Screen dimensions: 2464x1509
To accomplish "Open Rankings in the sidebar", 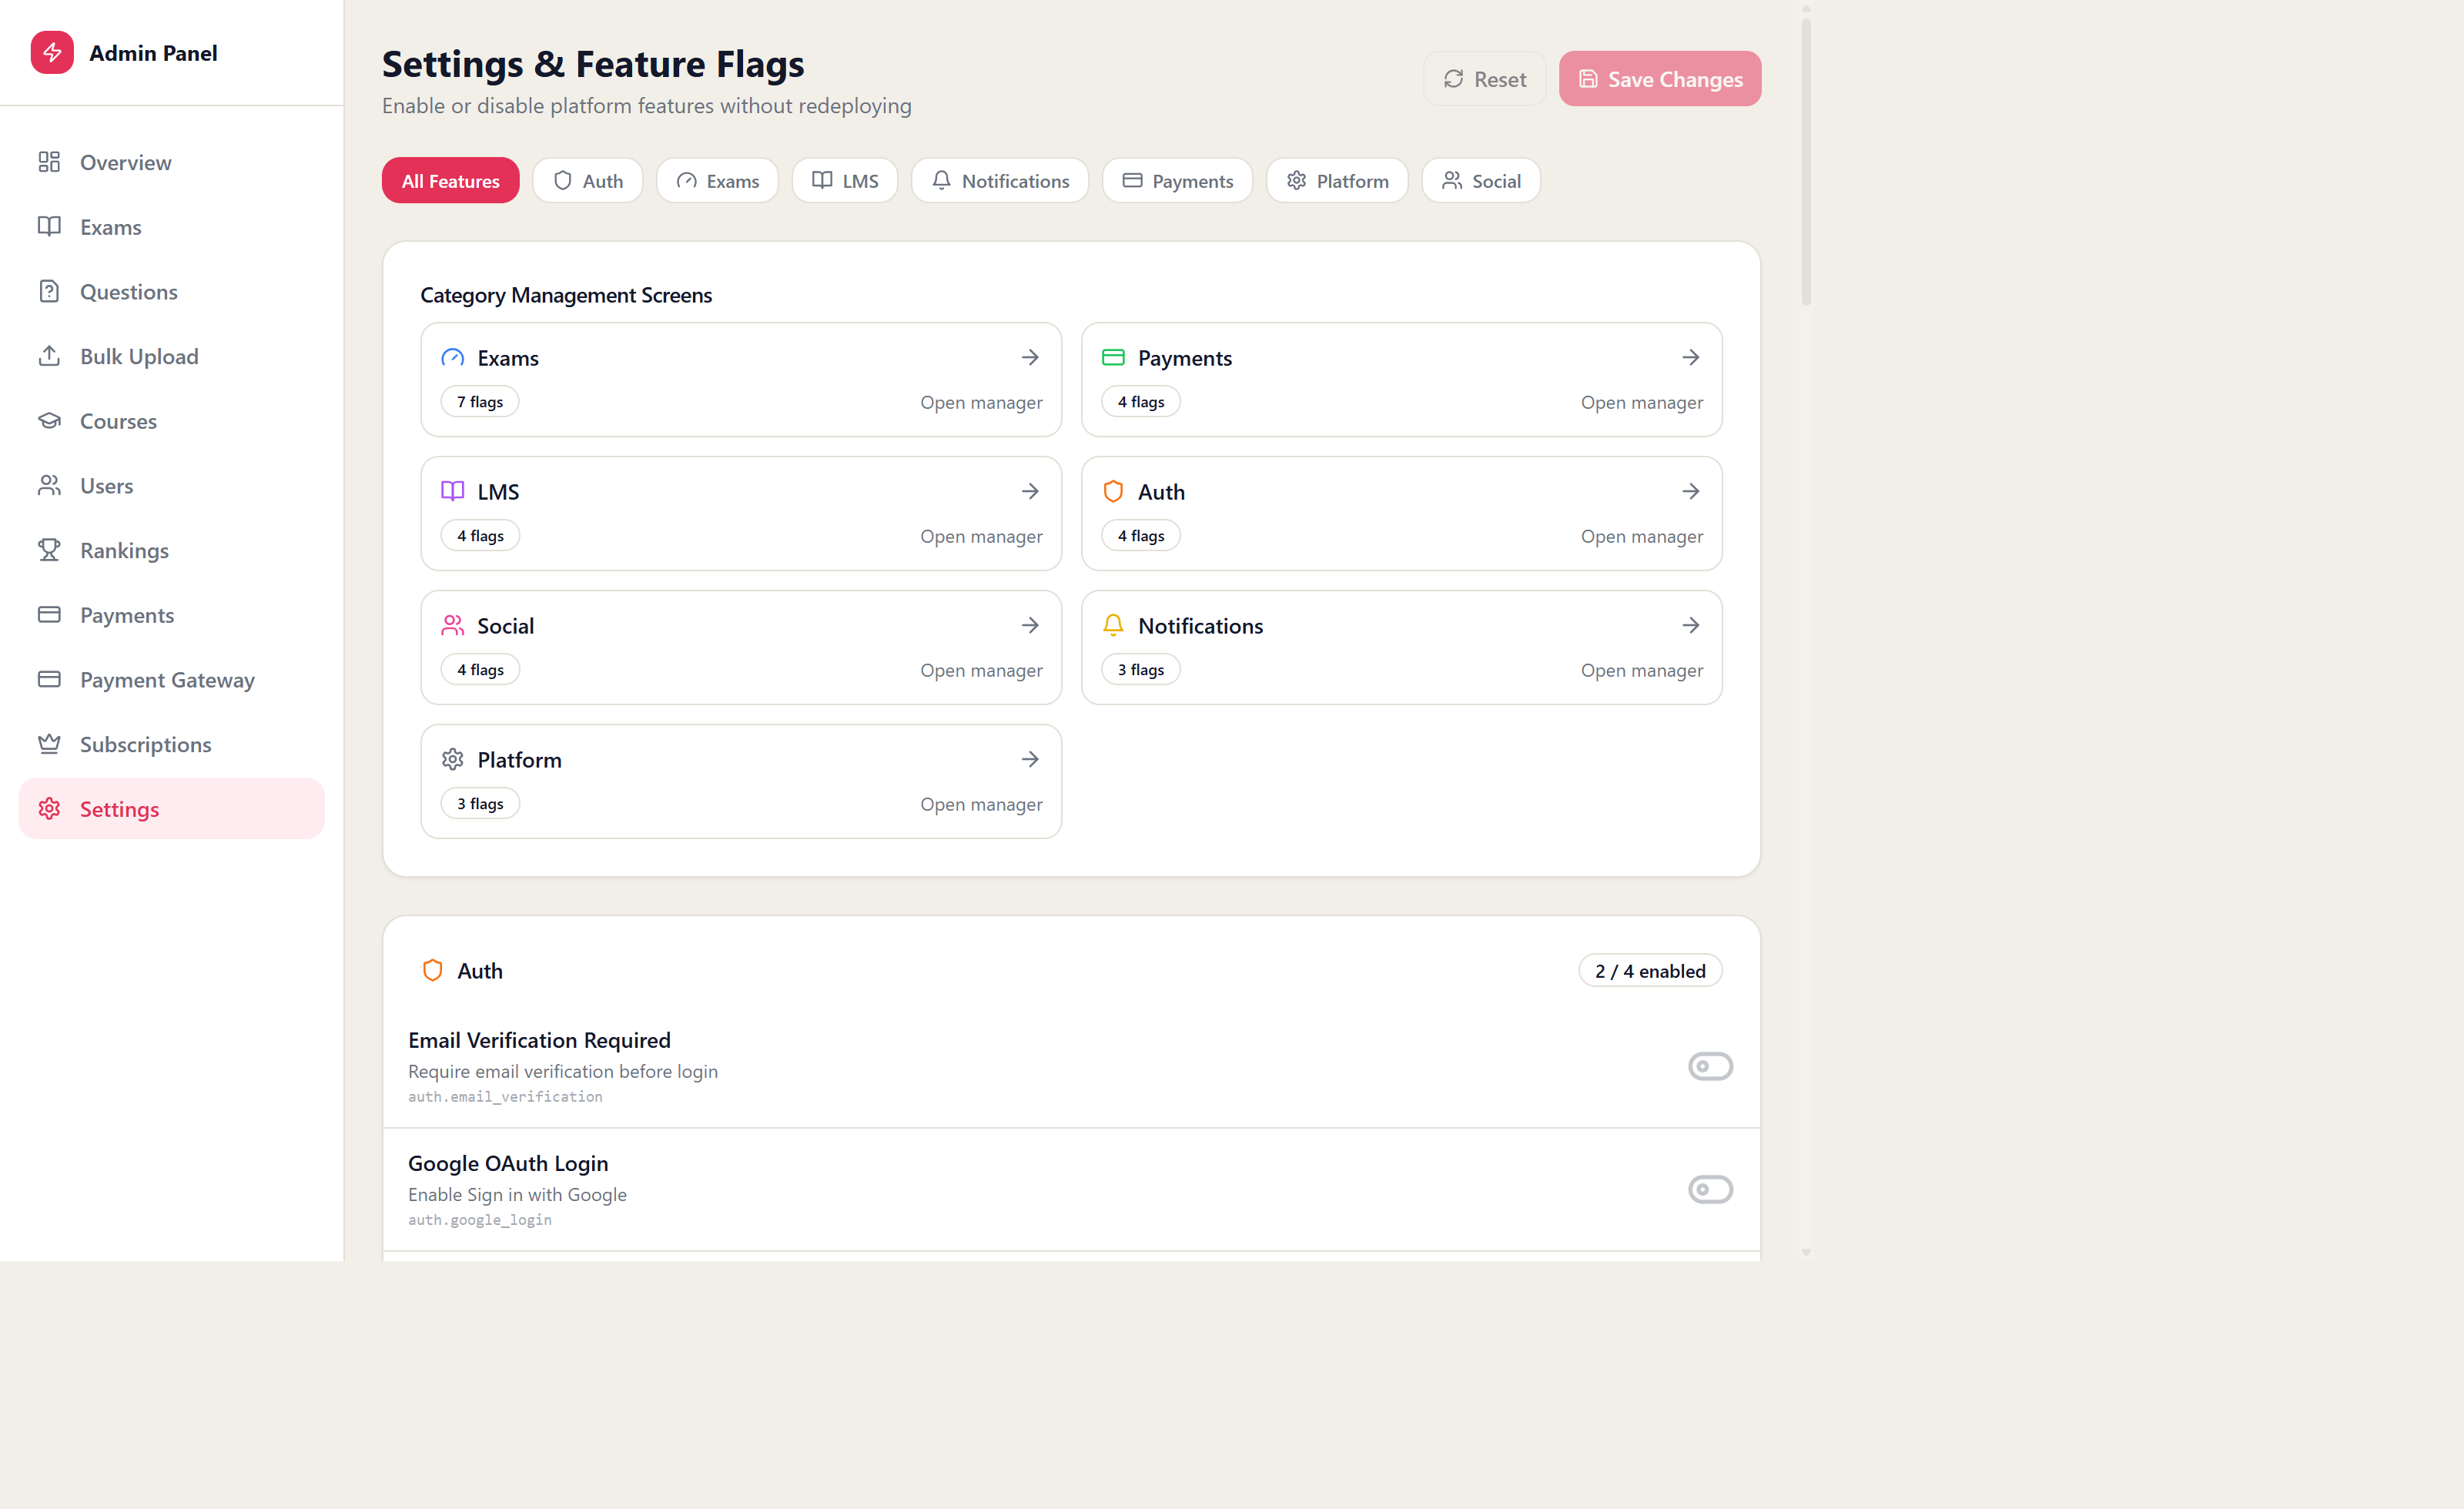I will click(x=171, y=550).
